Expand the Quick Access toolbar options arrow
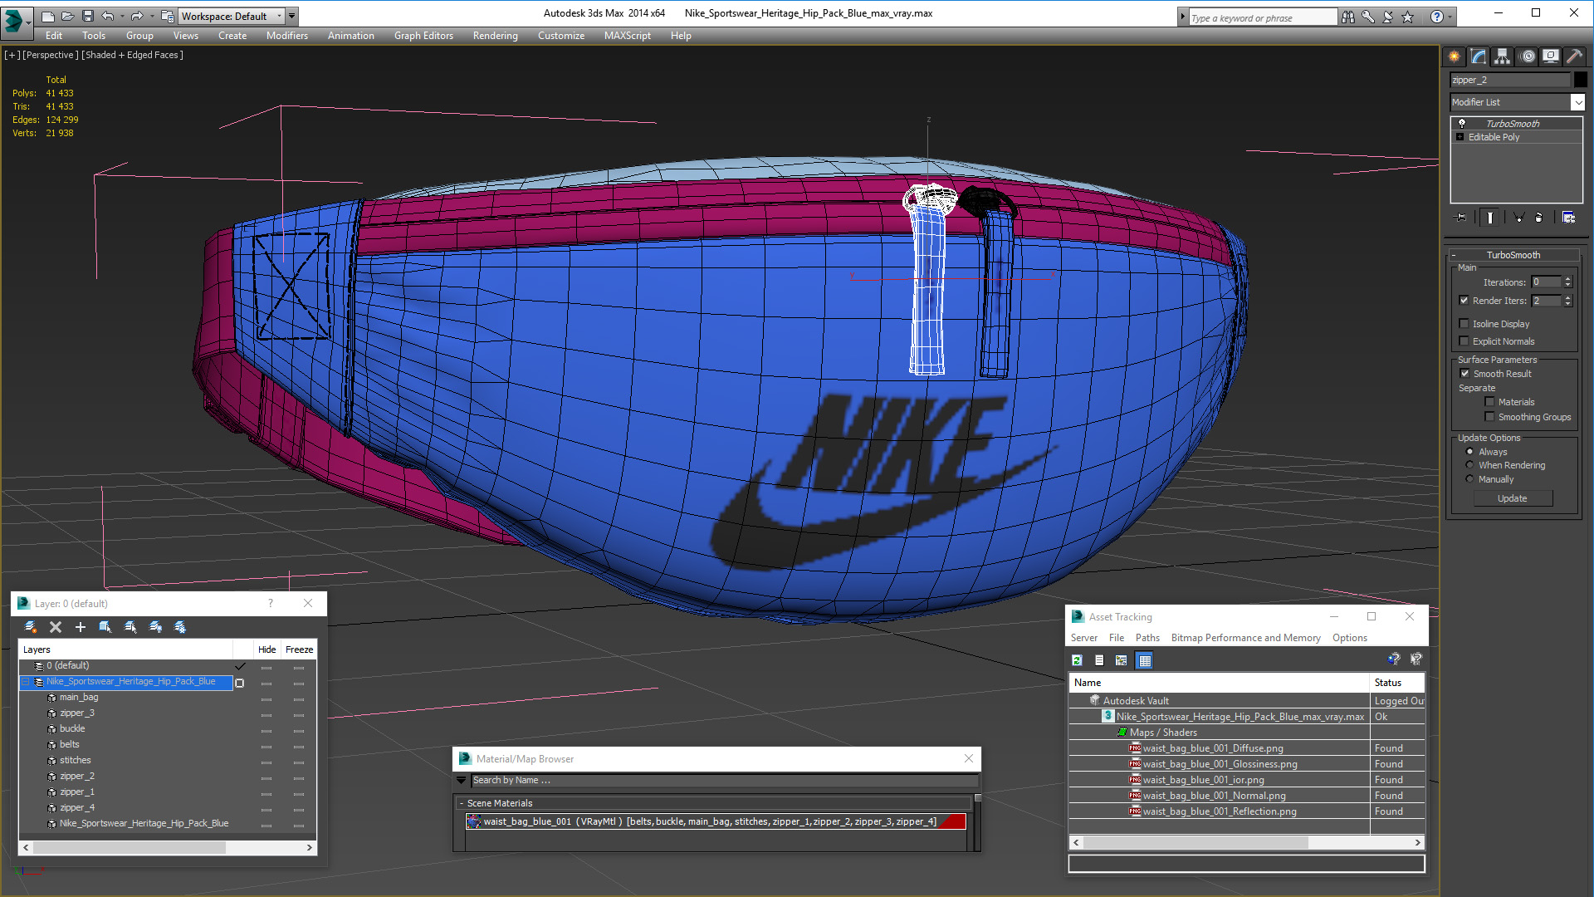The image size is (1594, 897). tap(292, 16)
